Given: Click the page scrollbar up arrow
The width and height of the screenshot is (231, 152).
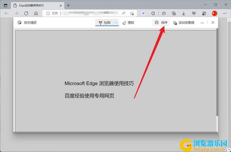Looking at the screenshot, I should click(x=229, y=20).
